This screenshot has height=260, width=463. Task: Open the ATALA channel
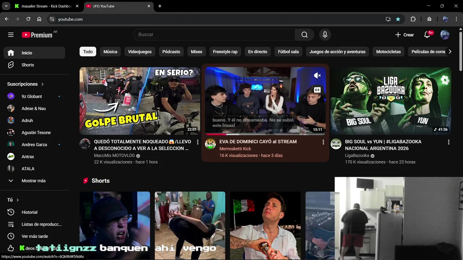click(x=34, y=169)
